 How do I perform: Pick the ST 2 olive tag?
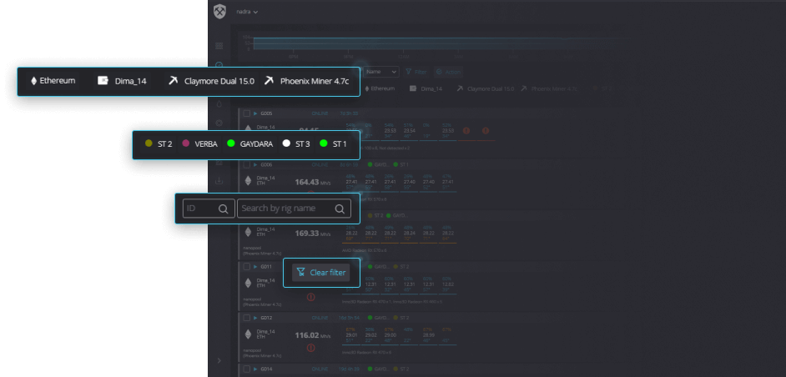pos(159,144)
